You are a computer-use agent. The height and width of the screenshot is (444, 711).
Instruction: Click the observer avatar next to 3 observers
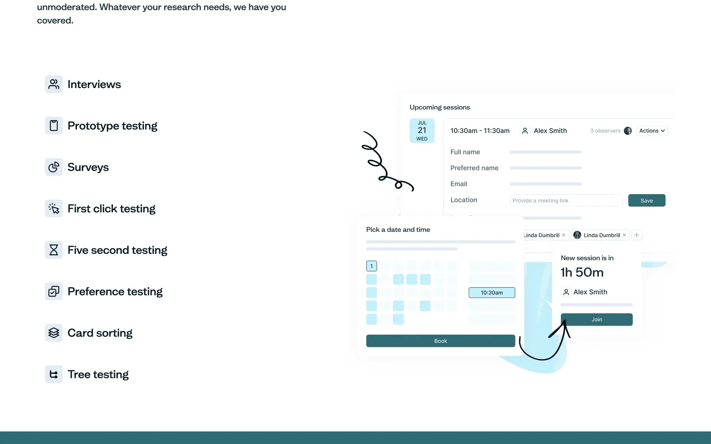(628, 131)
